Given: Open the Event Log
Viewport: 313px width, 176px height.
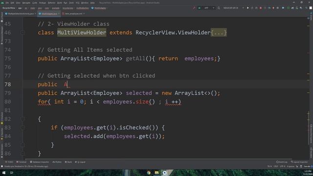Looking at the screenshot, I should coord(282,162).
